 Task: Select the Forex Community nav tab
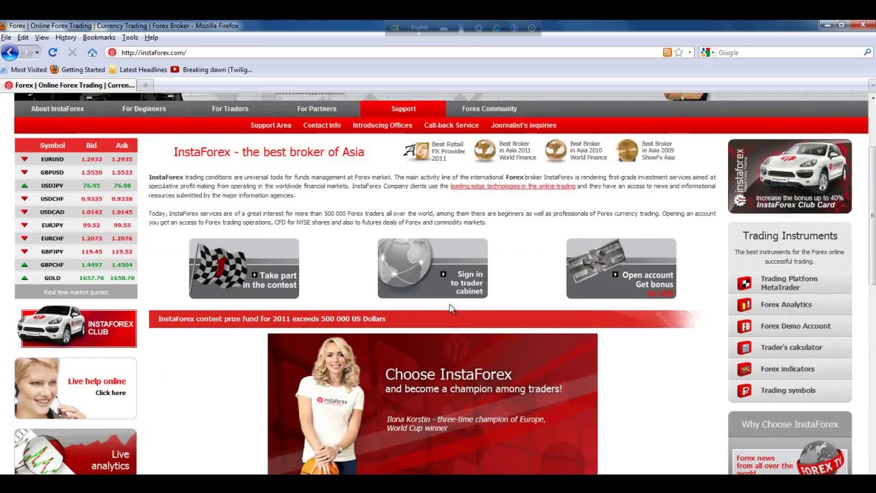(489, 109)
